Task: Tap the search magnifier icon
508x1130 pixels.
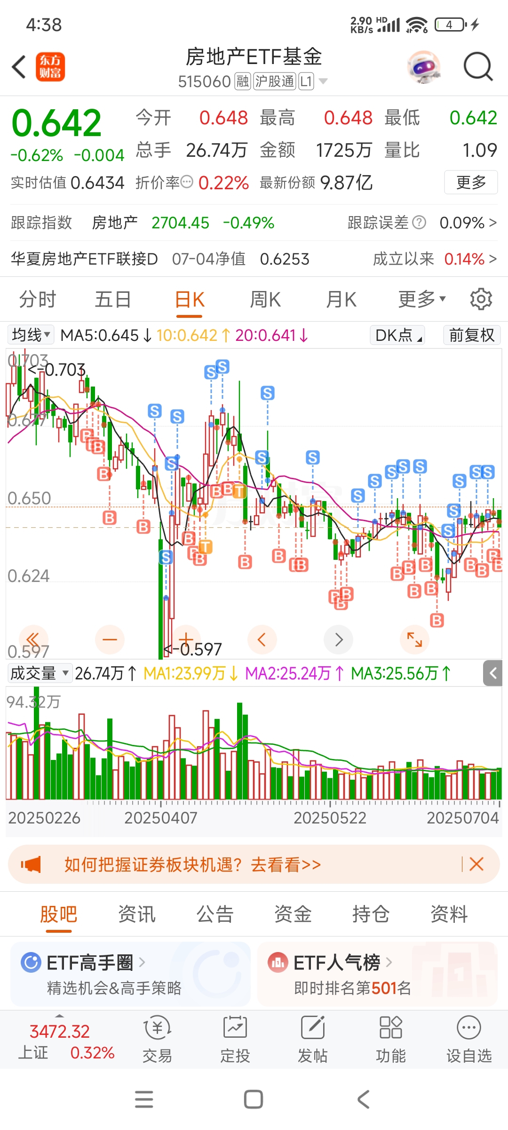Action: (477, 67)
